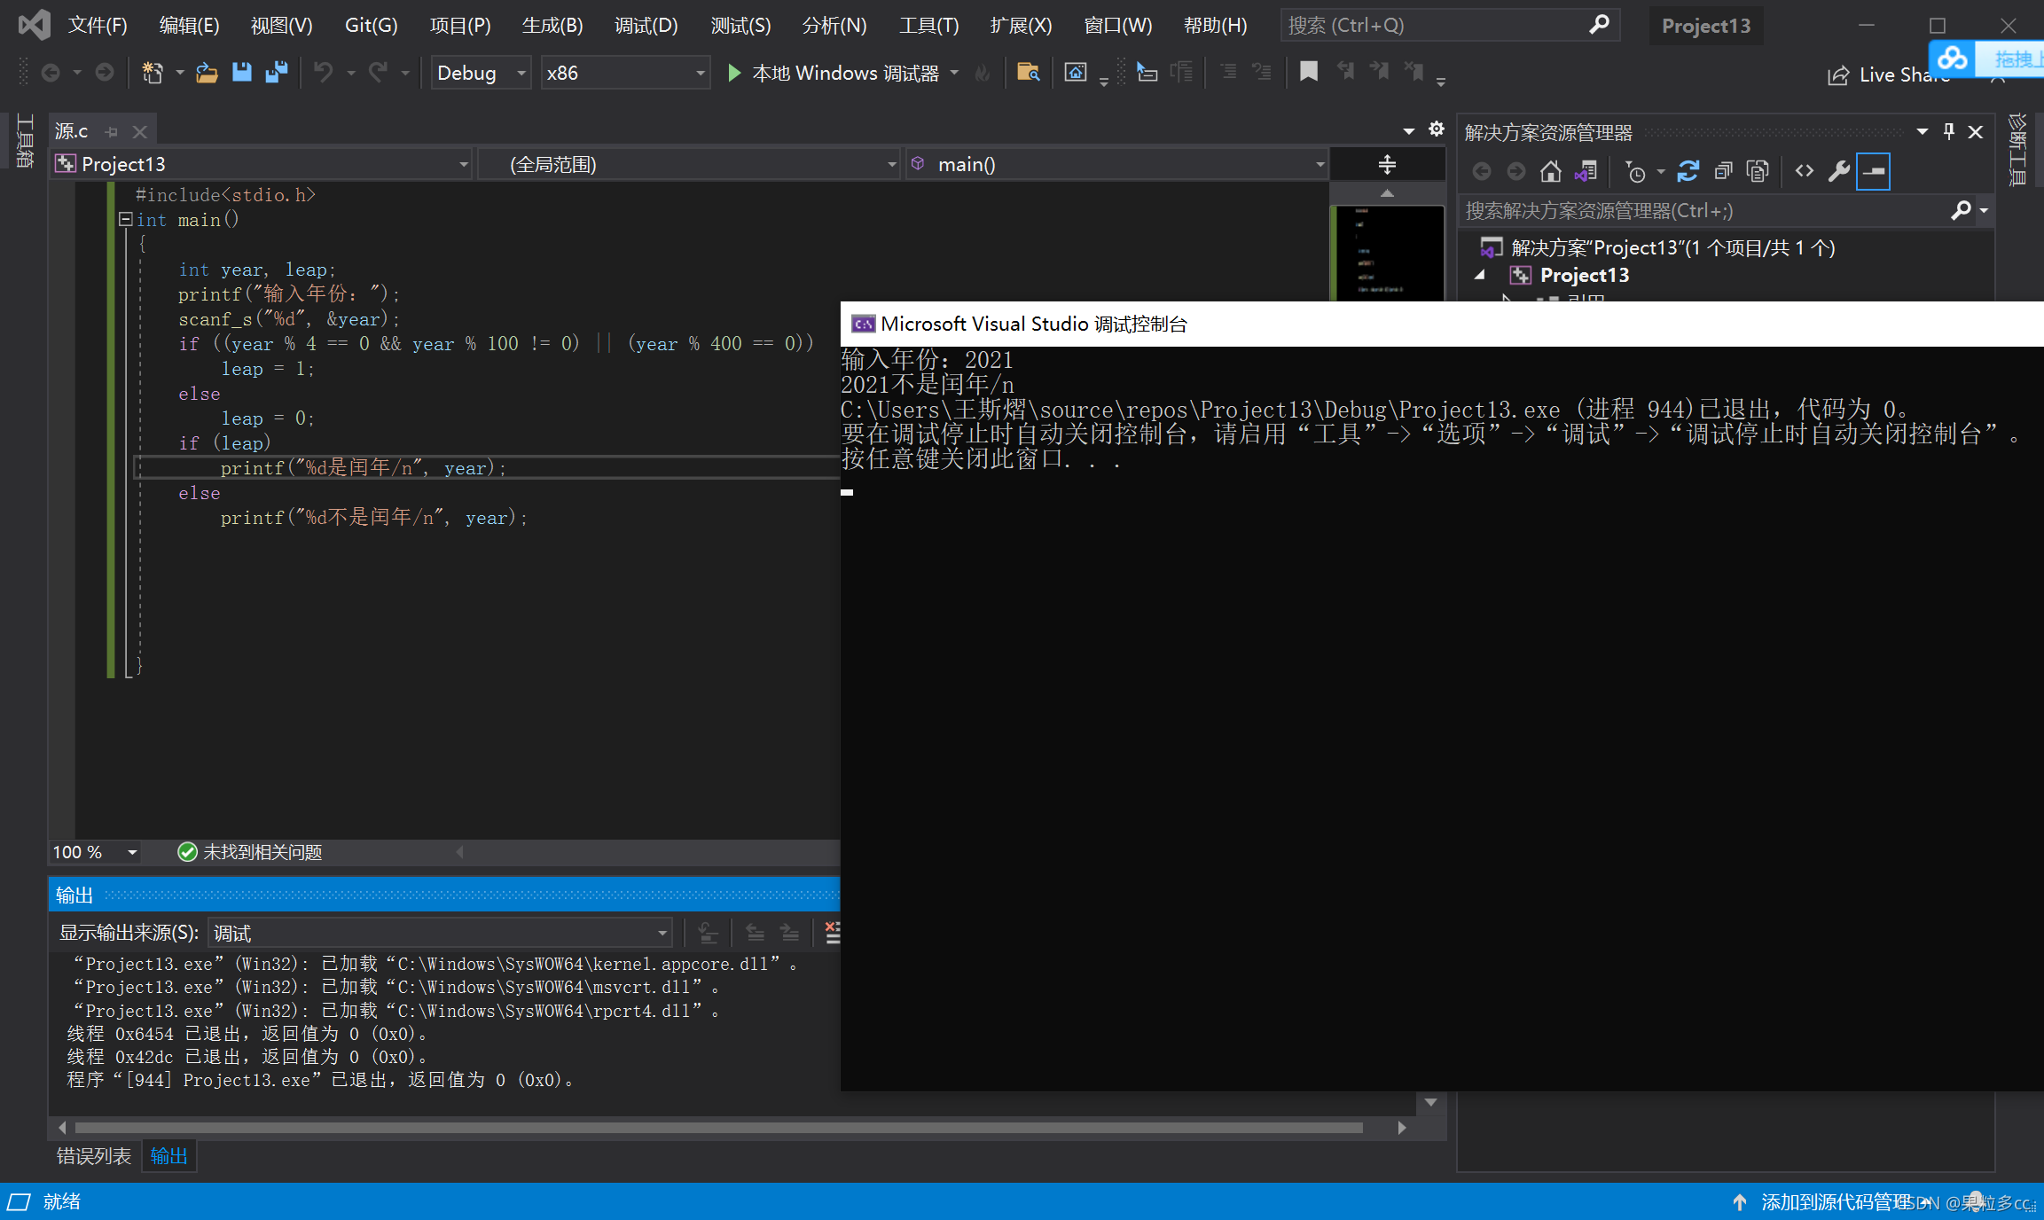Click the sync/refresh icon in Solution Explorer

click(1688, 171)
